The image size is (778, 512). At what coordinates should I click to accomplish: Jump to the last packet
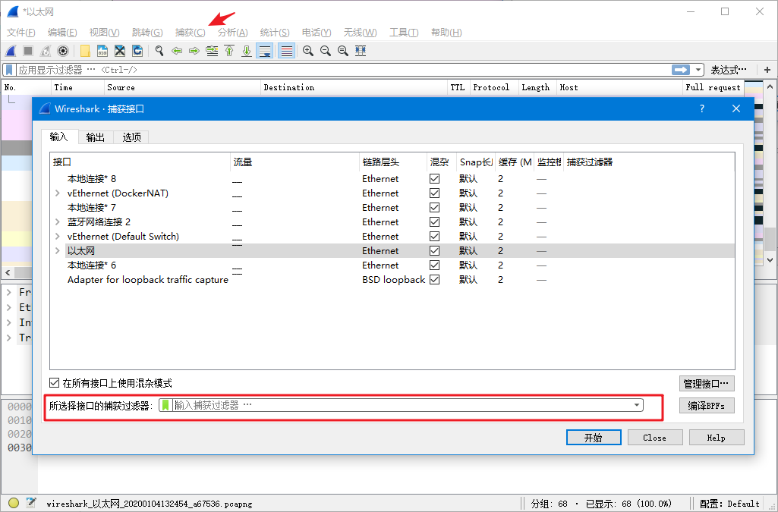pos(247,51)
